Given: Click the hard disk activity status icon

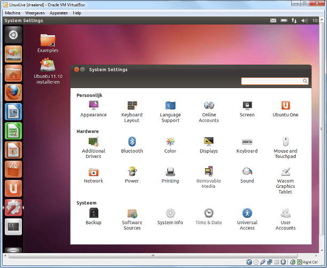Looking at the screenshot, I should point(249,262).
